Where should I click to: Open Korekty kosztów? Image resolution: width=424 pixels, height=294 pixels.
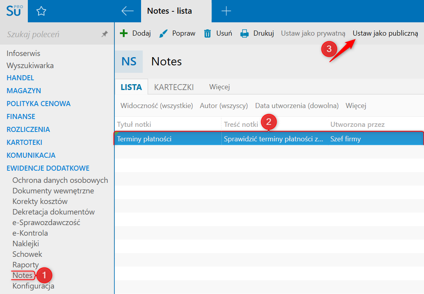click(40, 201)
